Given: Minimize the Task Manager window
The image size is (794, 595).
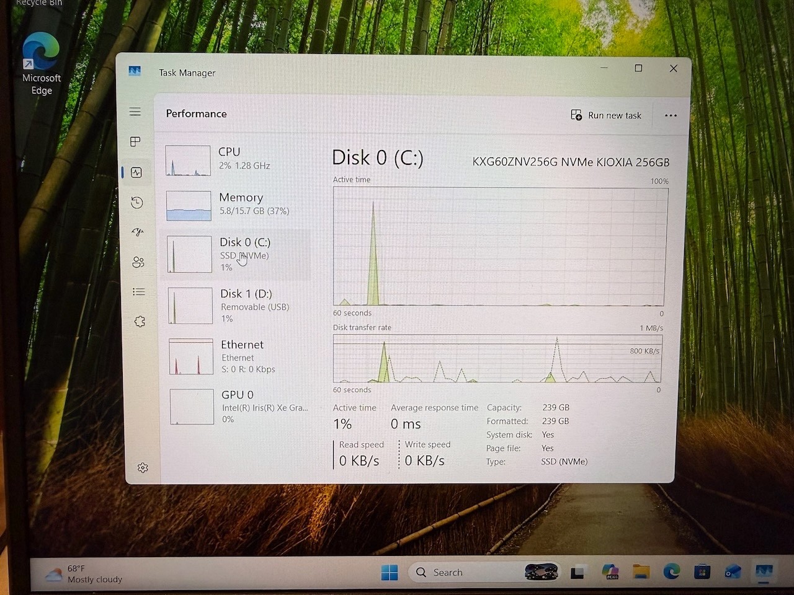Looking at the screenshot, I should (604, 68).
